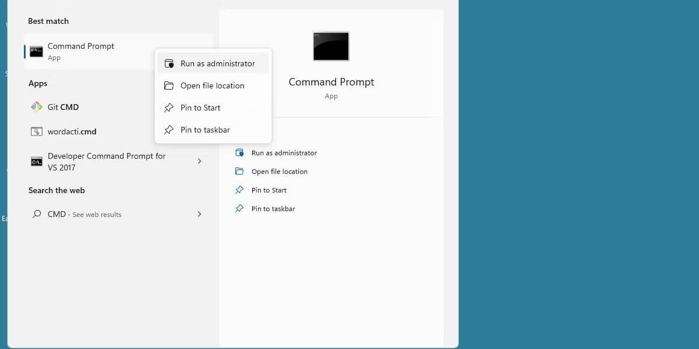Click the Developer Command Prompt for VS 2017 icon
This screenshot has width=699, height=349.
coord(37,161)
